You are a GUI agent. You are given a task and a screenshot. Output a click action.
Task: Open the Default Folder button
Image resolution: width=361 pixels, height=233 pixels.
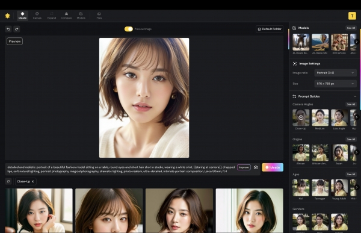(x=270, y=29)
